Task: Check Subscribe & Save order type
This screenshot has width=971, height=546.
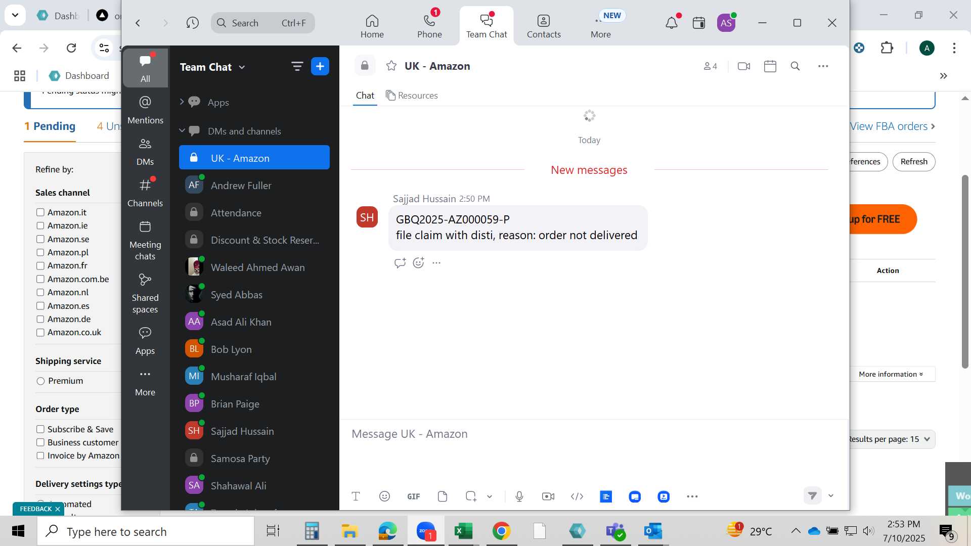Action: pos(40,429)
